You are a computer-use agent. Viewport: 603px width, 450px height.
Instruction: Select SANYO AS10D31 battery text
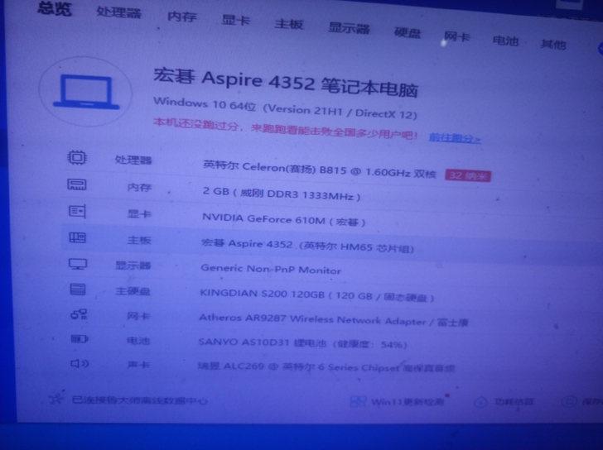pyautogui.click(x=302, y=342)
